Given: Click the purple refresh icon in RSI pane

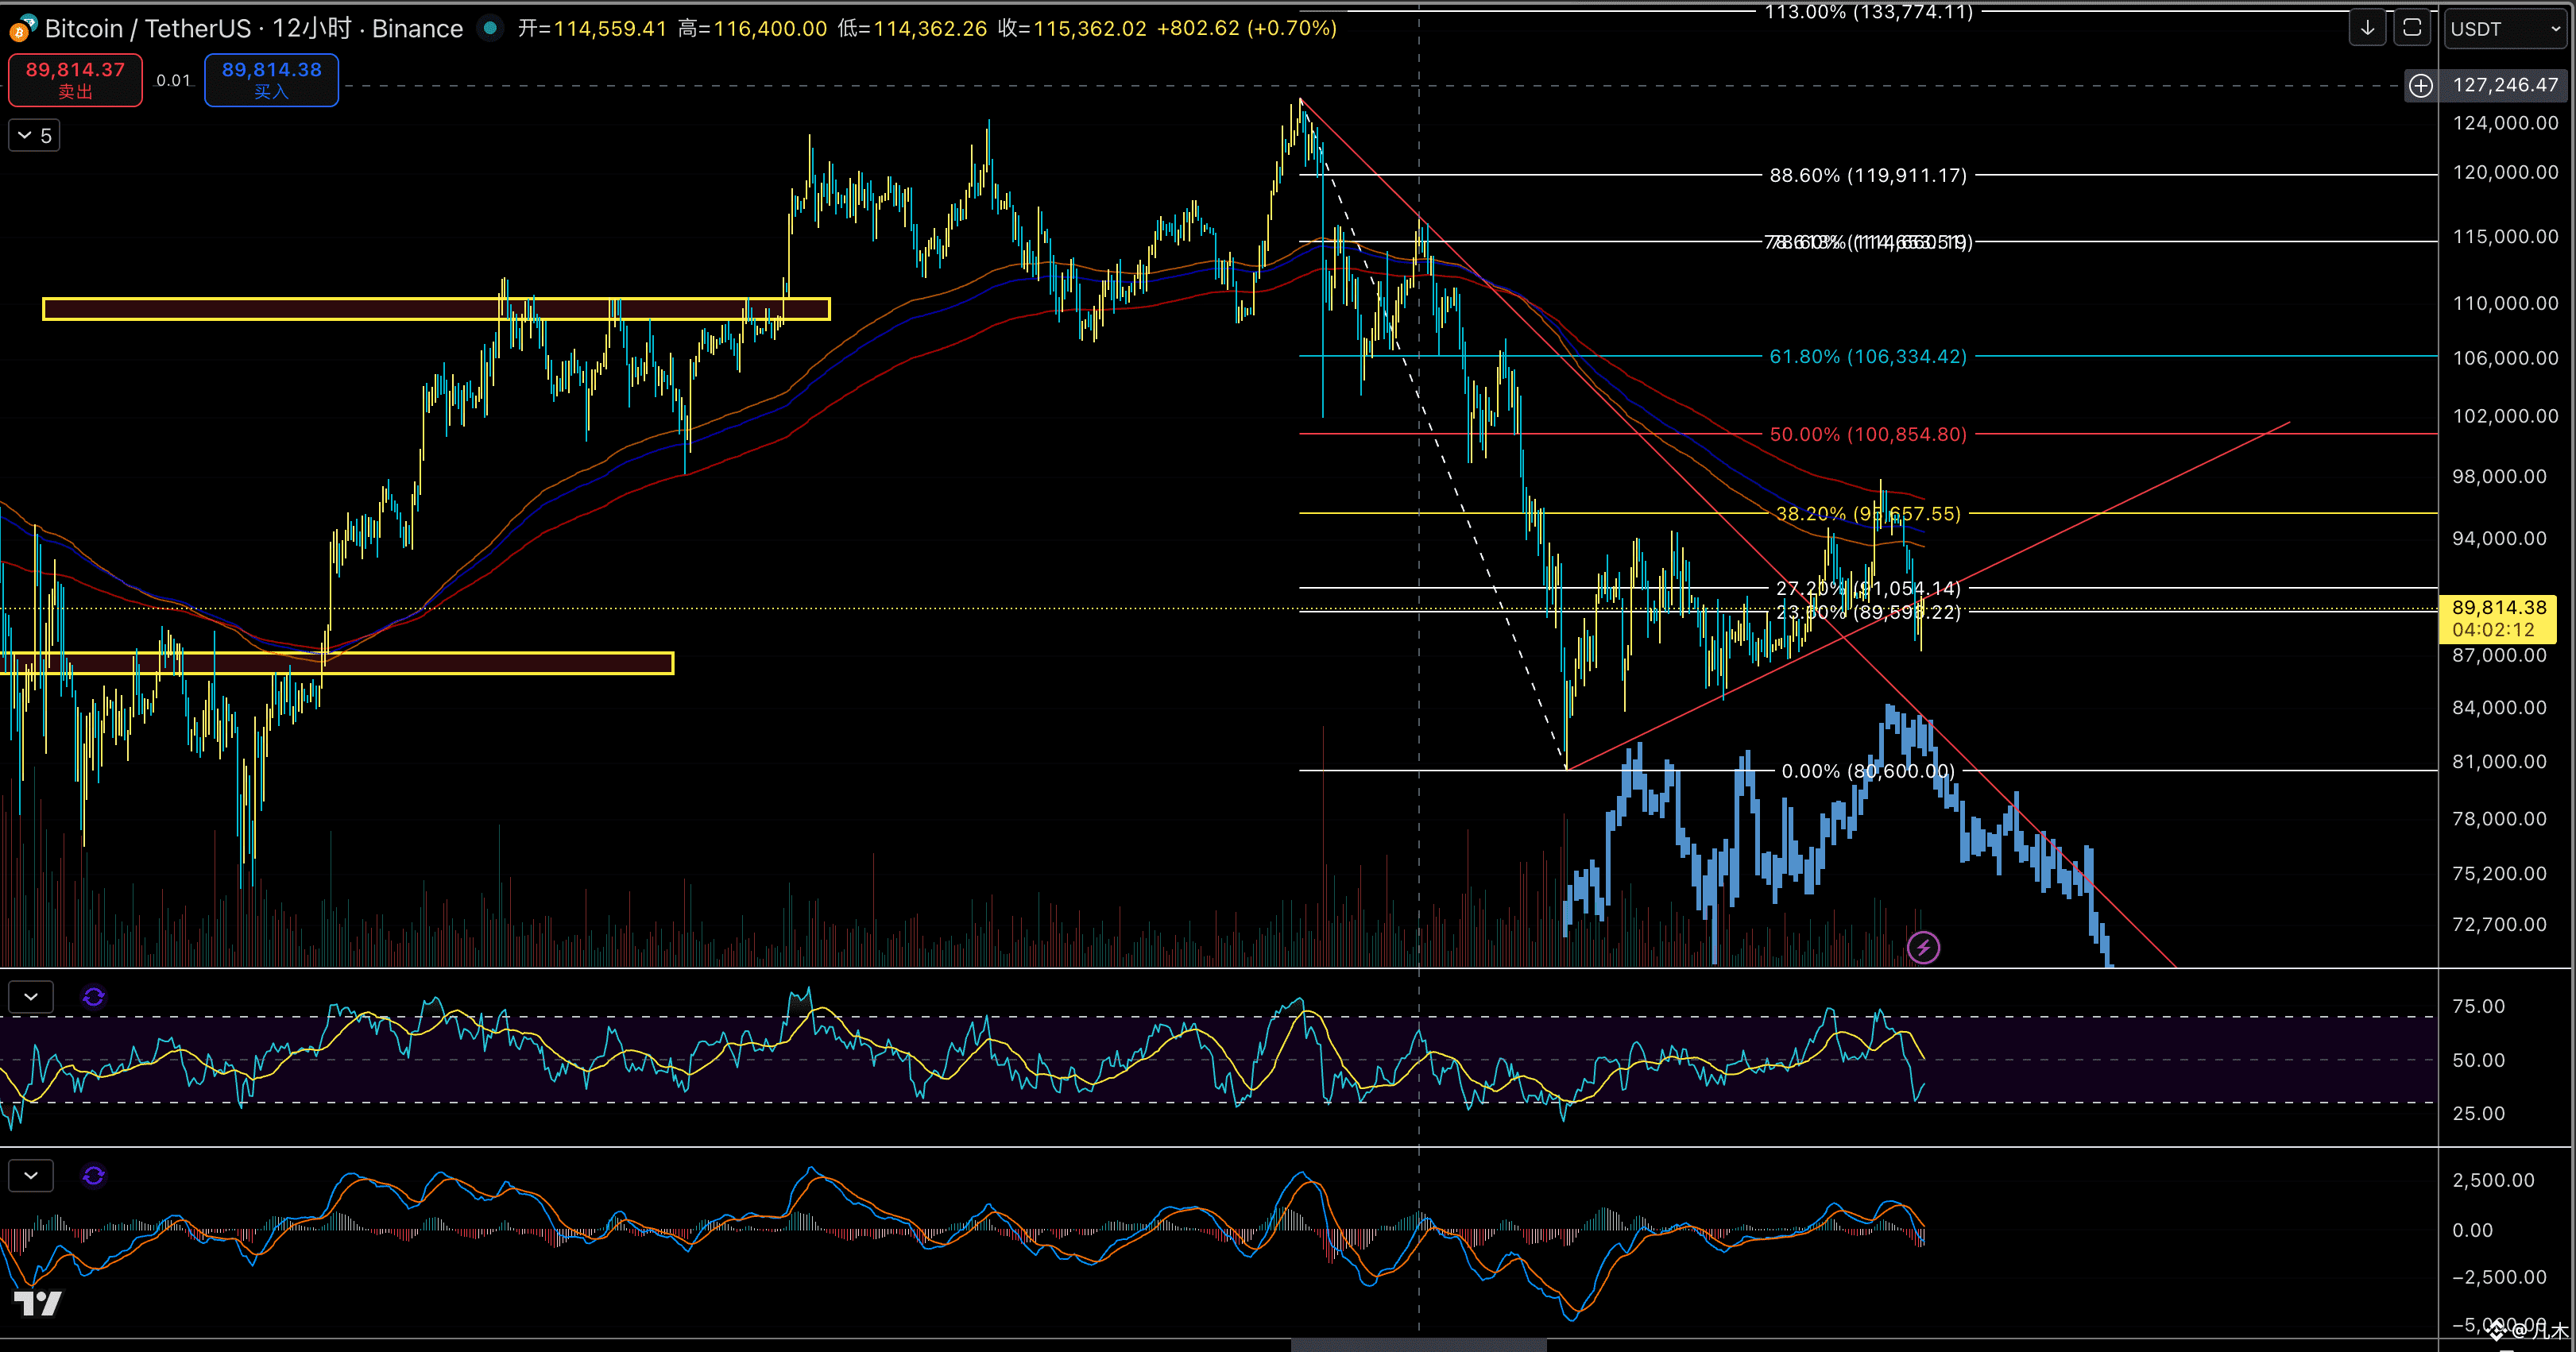Looking at the screenshot, I should coord(93,996).
